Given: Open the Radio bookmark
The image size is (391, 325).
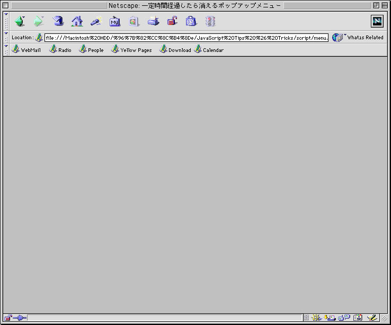Looking at the screenshot, I should pyautogui.click(x=60, y=49).
